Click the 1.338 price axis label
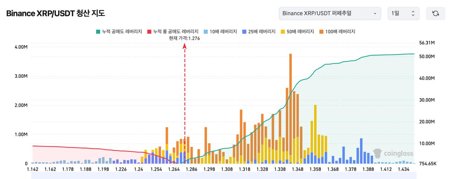Viewport: 449px width, 179px height. tap(280, 169)
